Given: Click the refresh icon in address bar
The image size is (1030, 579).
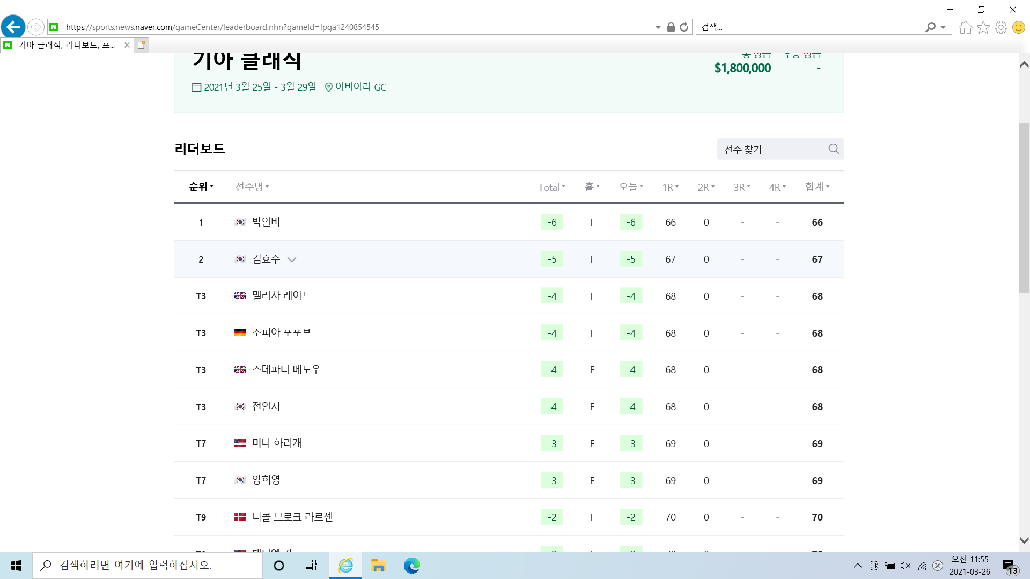Looking at the screenshot, I should tap(684, 27).
